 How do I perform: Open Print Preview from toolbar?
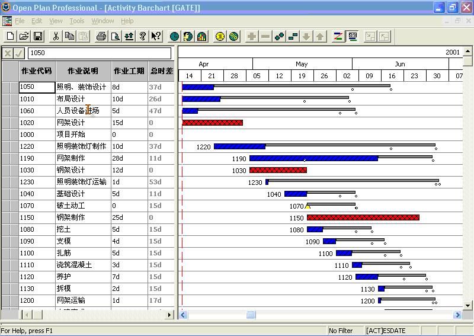point(116,37)
